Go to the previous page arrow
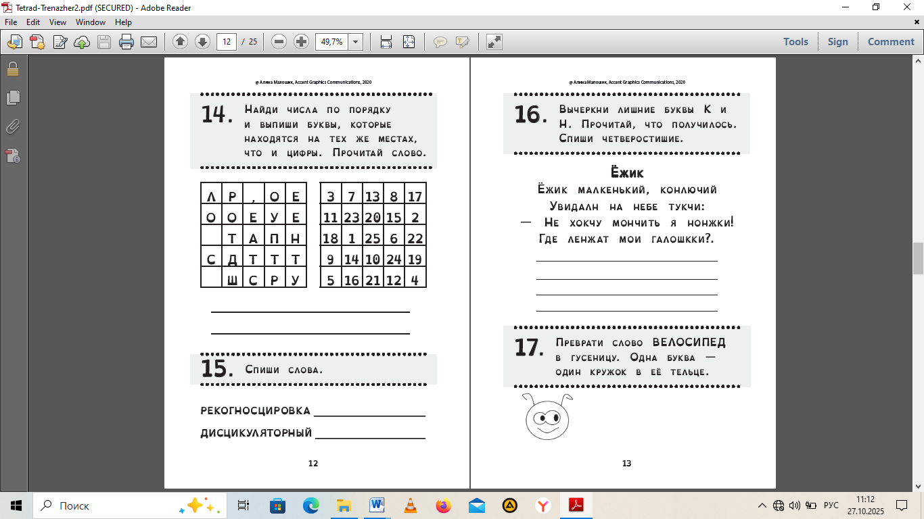Image resolution: width=924 pixels, height=519 pixels. point(180,42)
